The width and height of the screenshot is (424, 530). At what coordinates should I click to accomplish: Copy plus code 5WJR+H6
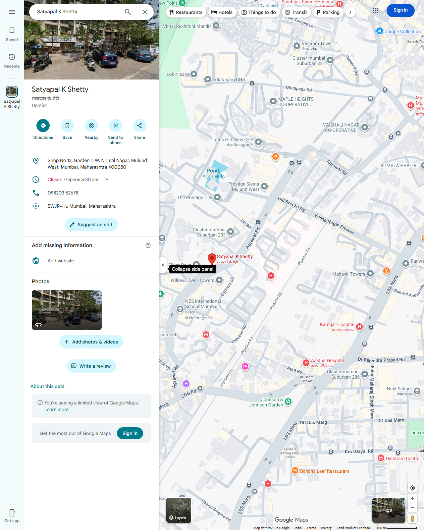pos(91,206)
